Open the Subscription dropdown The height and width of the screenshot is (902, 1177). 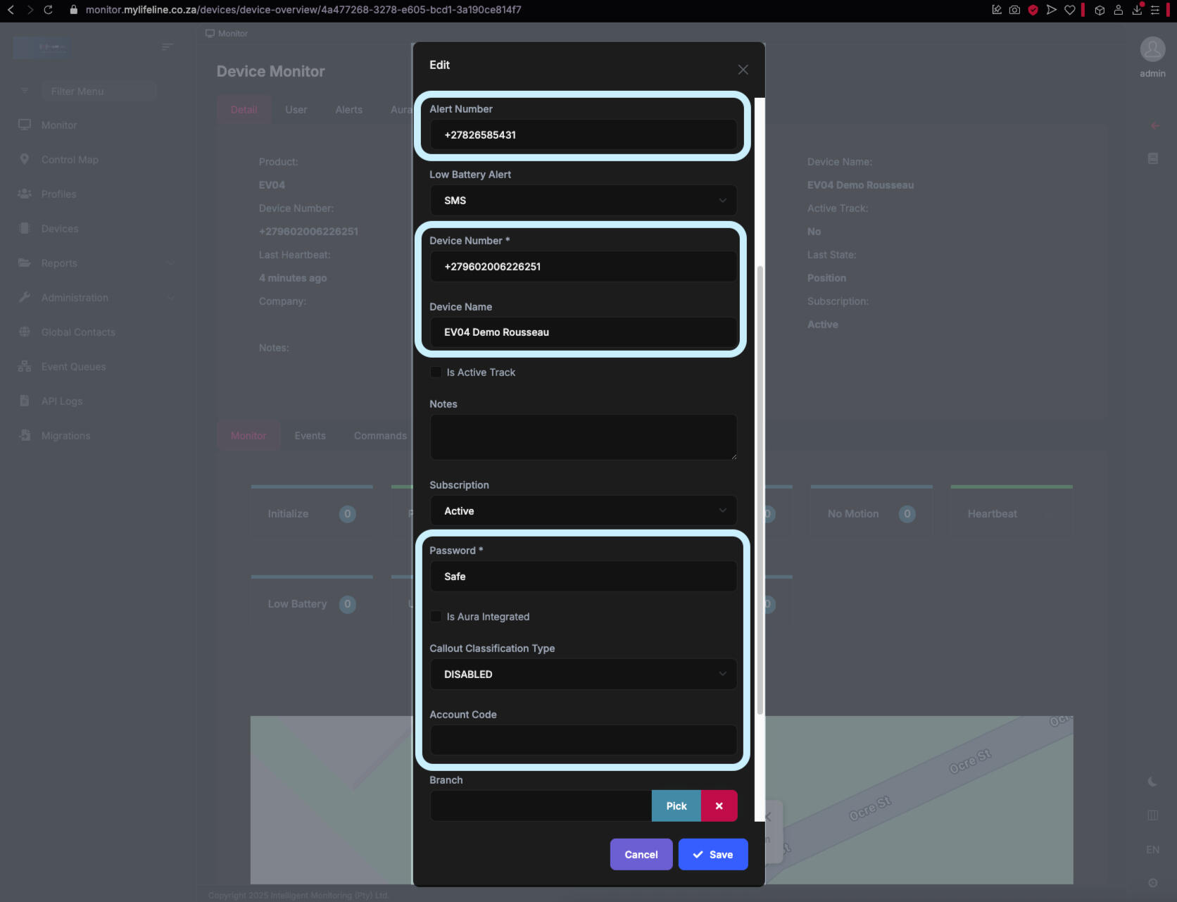[x=583, y=511]
